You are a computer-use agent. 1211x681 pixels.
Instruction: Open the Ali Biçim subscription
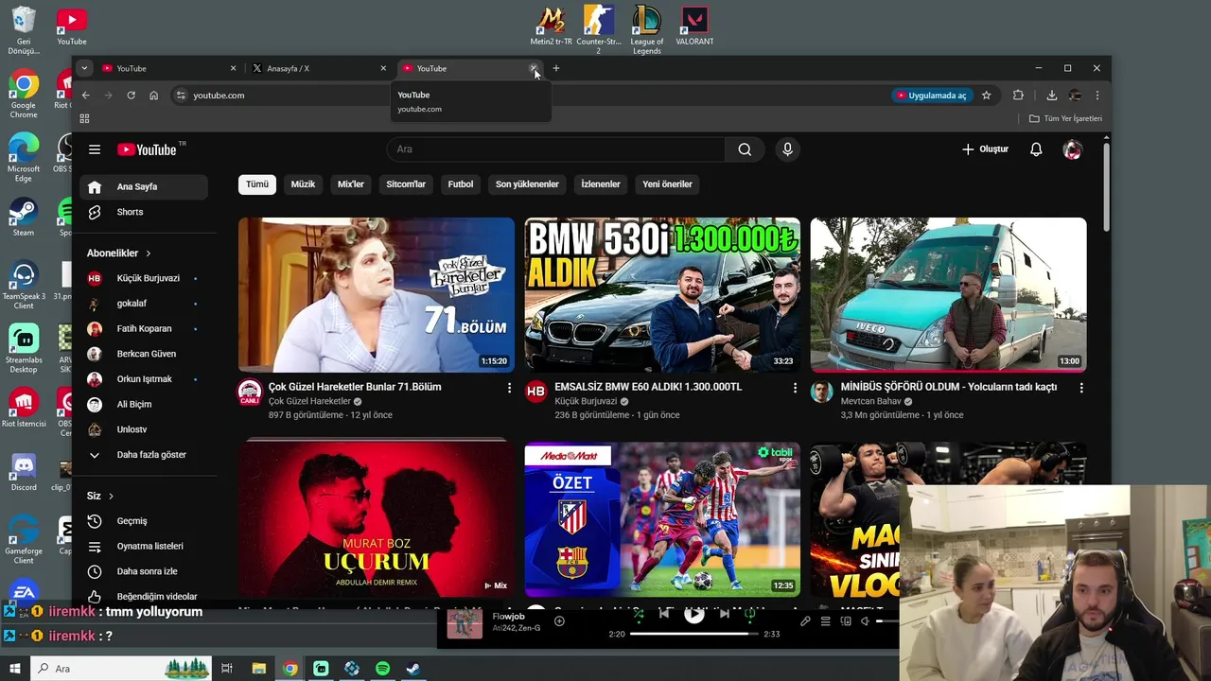[x=144, y=404]
